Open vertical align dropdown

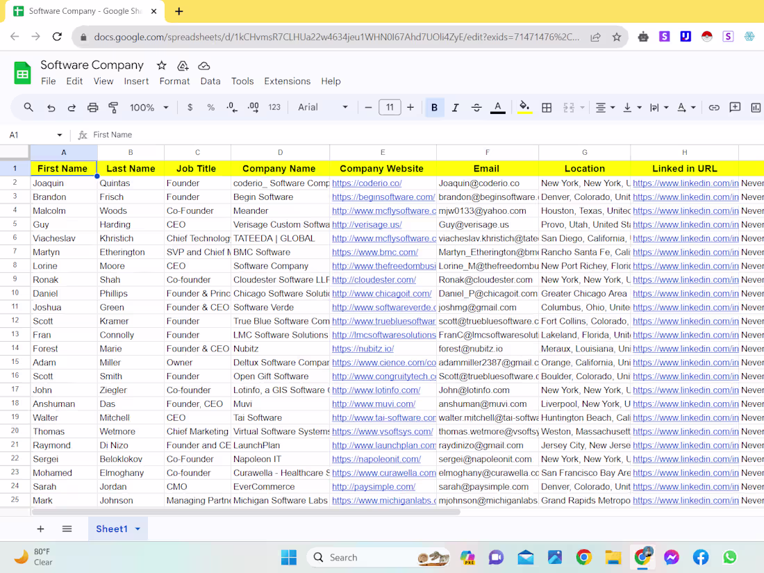tap(632, 107)
